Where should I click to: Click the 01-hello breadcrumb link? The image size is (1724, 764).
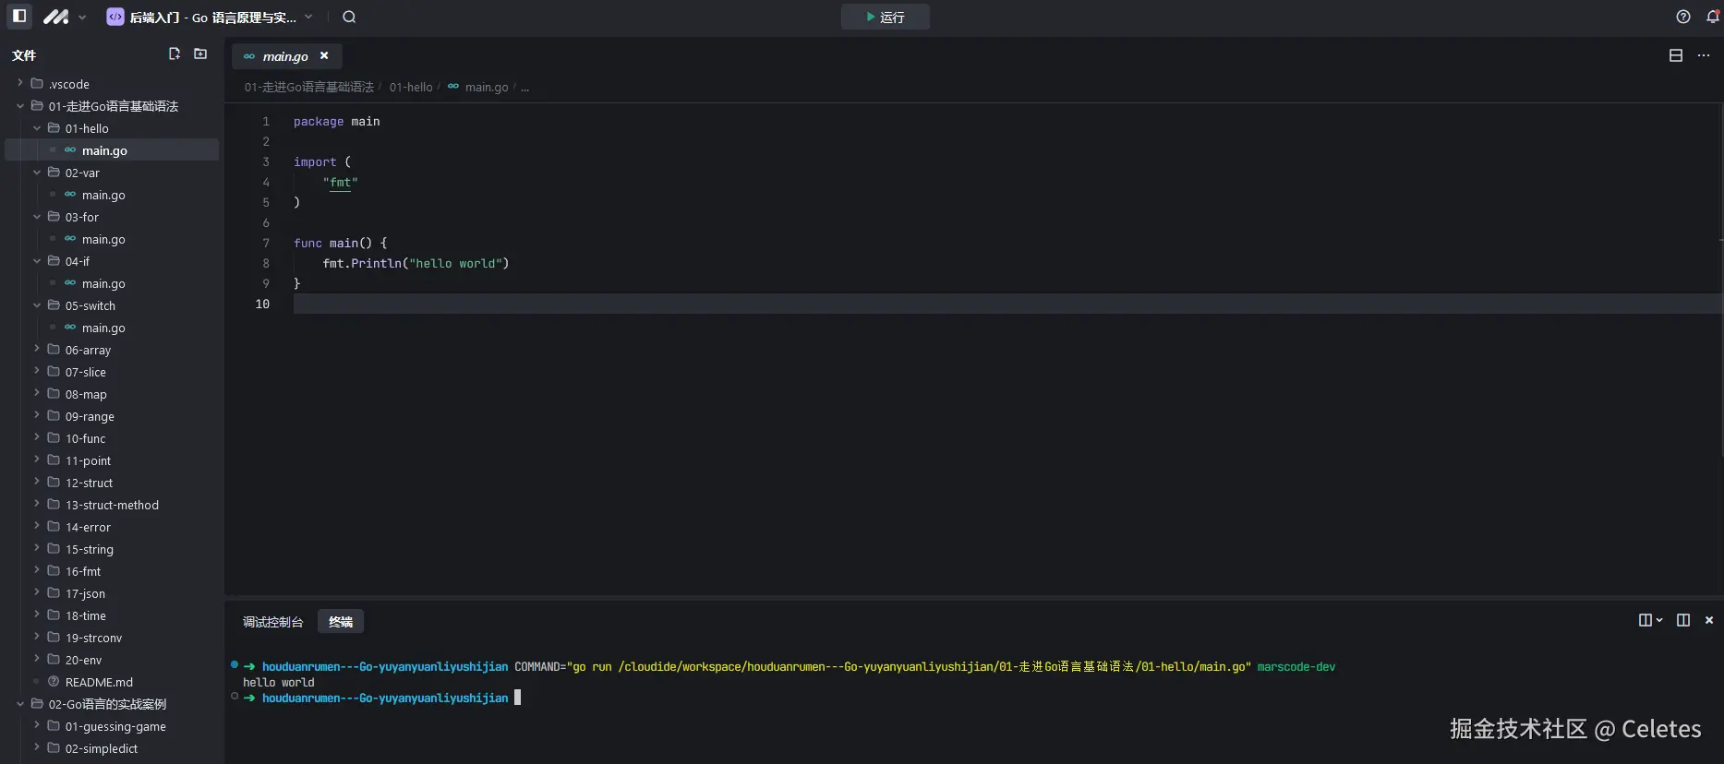point(411,87)
